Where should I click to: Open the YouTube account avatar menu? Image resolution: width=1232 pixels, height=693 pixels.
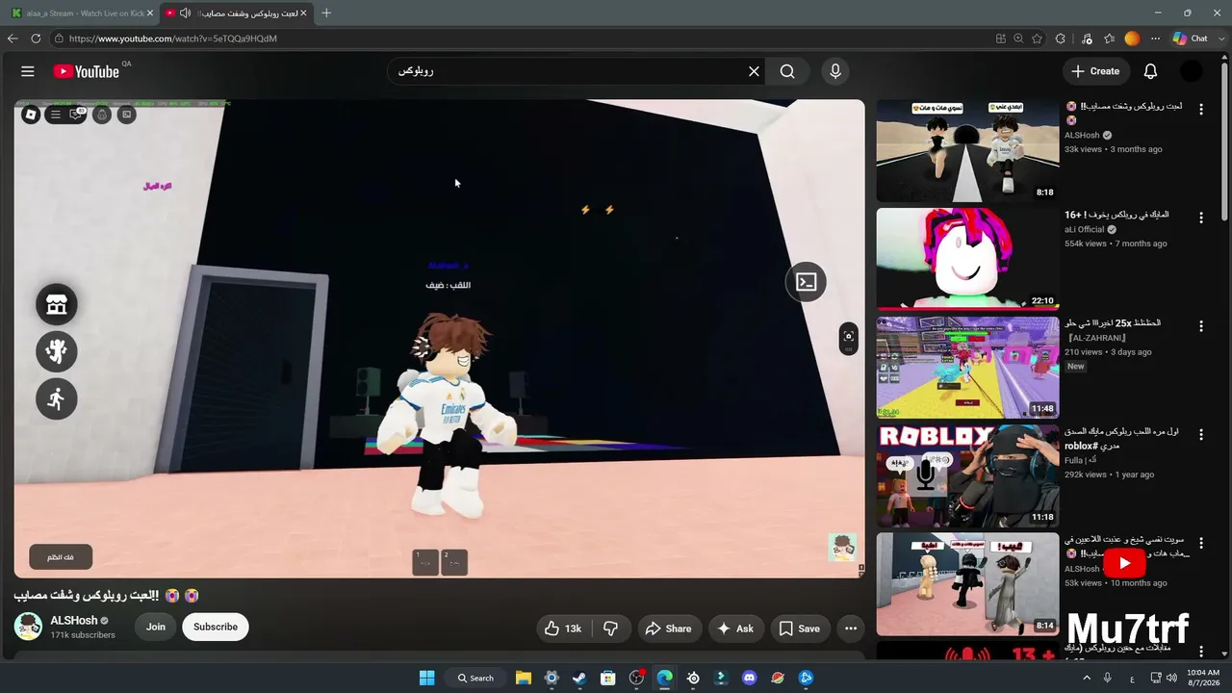click(x=1192, y=71)
